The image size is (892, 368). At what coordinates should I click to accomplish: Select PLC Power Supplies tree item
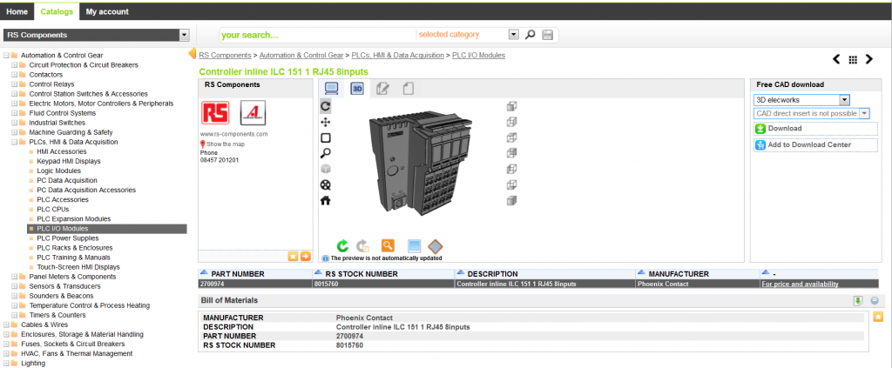coord(68,238)
